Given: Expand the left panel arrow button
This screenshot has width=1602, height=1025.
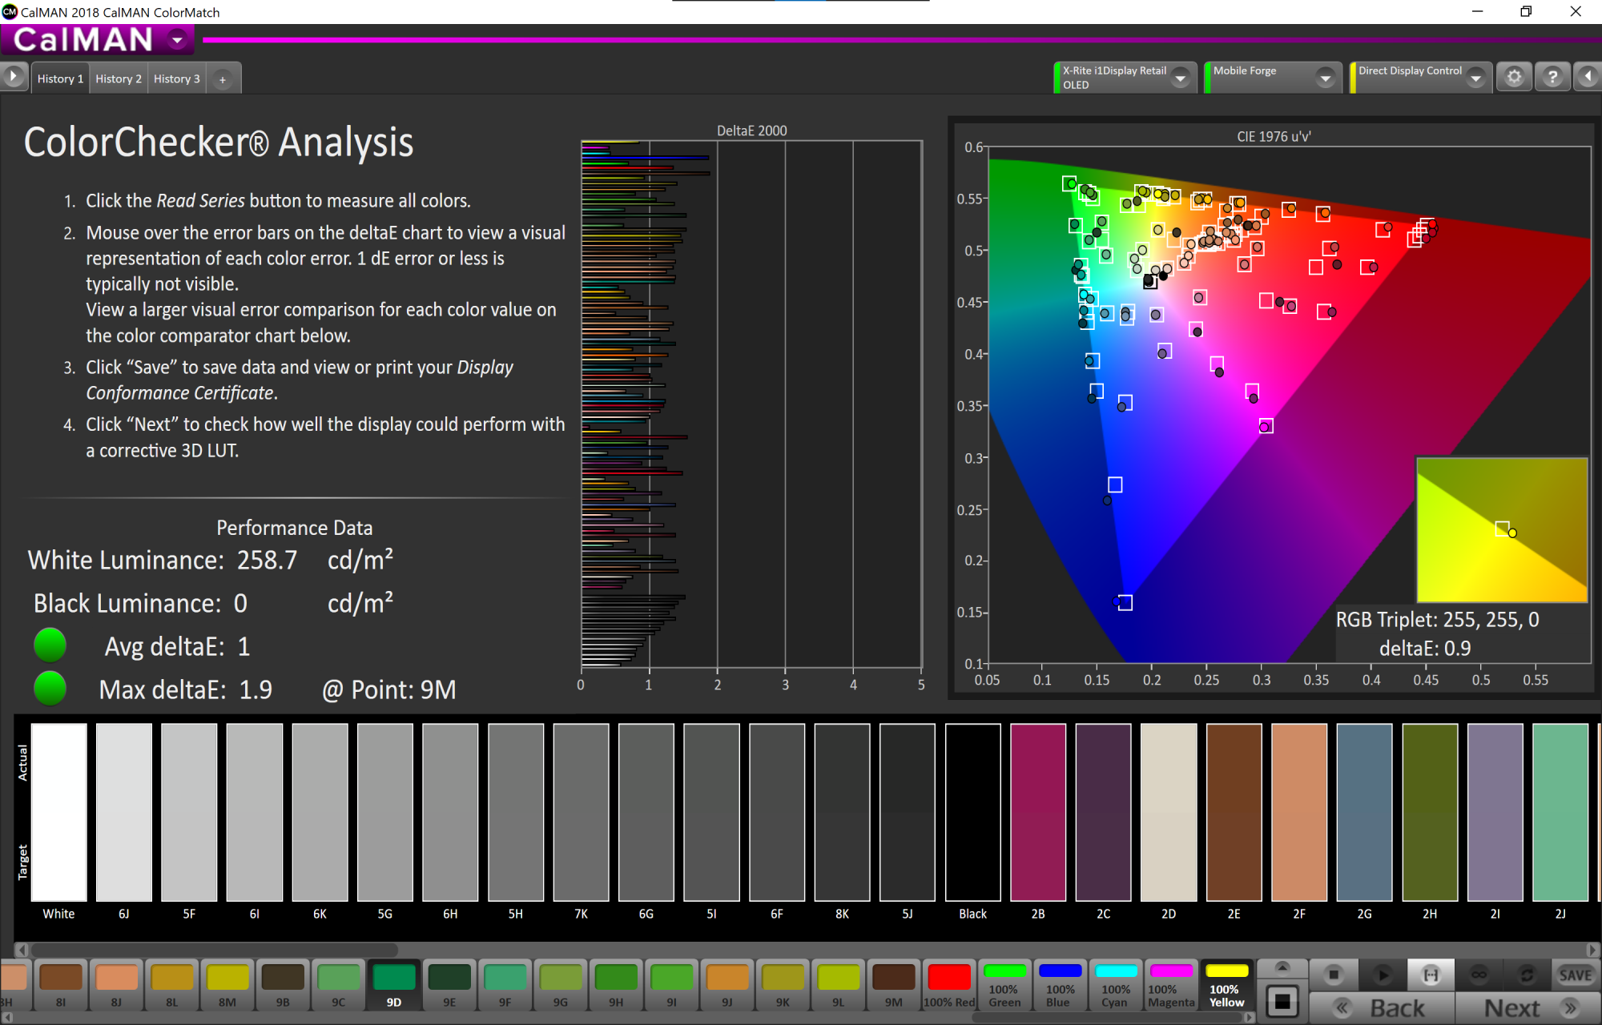Looking at the screenshot, I should [x=14, y=77].
